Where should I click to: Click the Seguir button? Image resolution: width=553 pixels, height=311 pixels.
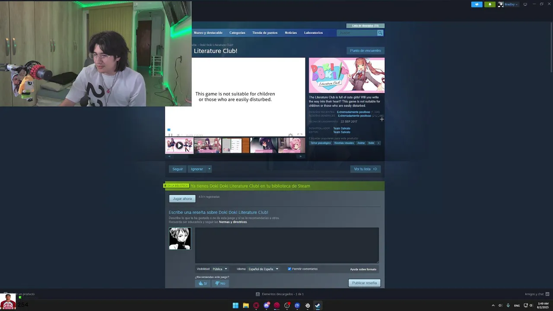(x=178, y=169)
